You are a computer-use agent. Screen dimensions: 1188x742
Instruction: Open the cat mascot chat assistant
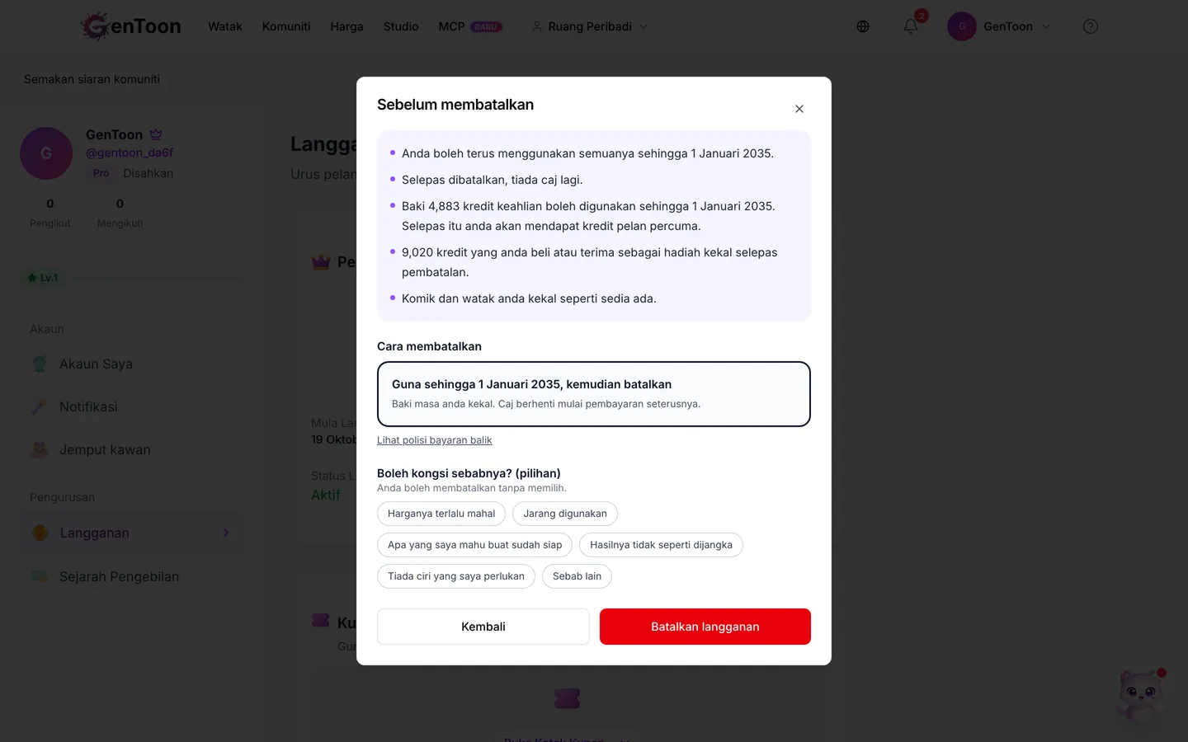[1141, 694]
